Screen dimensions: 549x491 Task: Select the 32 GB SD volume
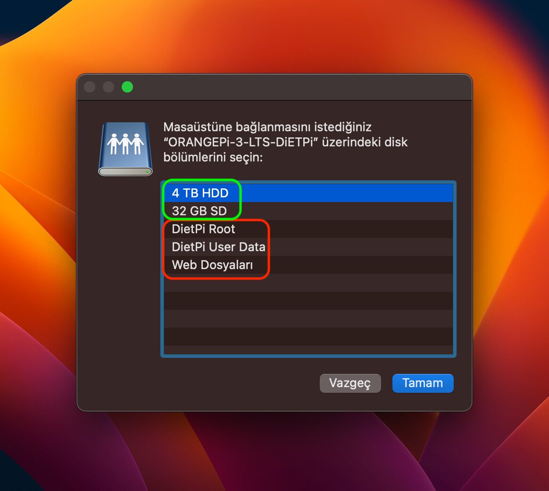tap(308, 211)
